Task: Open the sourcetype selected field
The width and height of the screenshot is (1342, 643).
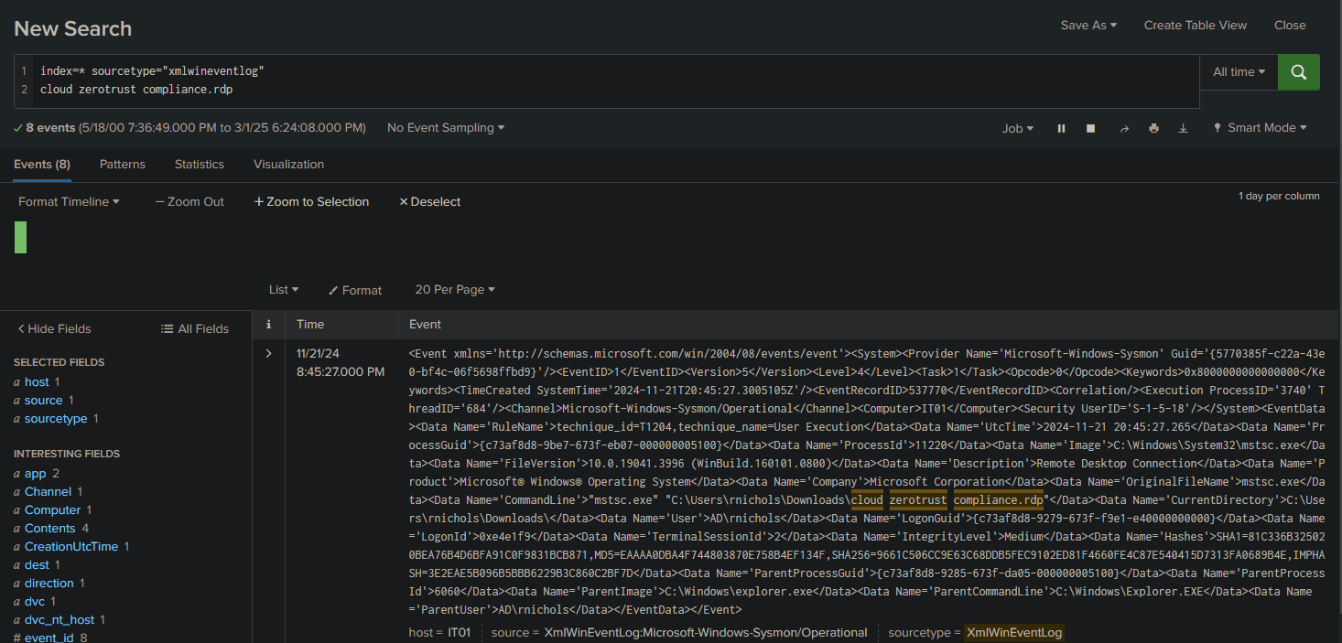Action: [56, 418]
